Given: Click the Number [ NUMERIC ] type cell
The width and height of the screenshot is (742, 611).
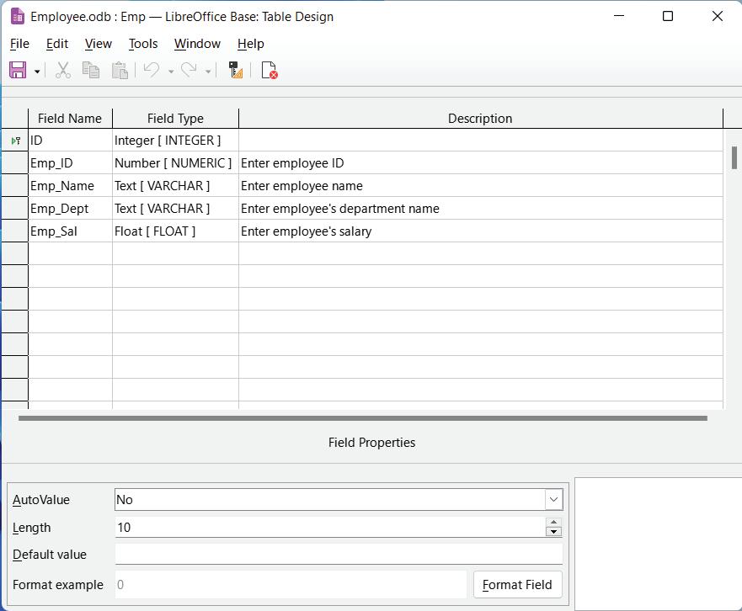Looking at the screenshot, I should tap(175, 163).
